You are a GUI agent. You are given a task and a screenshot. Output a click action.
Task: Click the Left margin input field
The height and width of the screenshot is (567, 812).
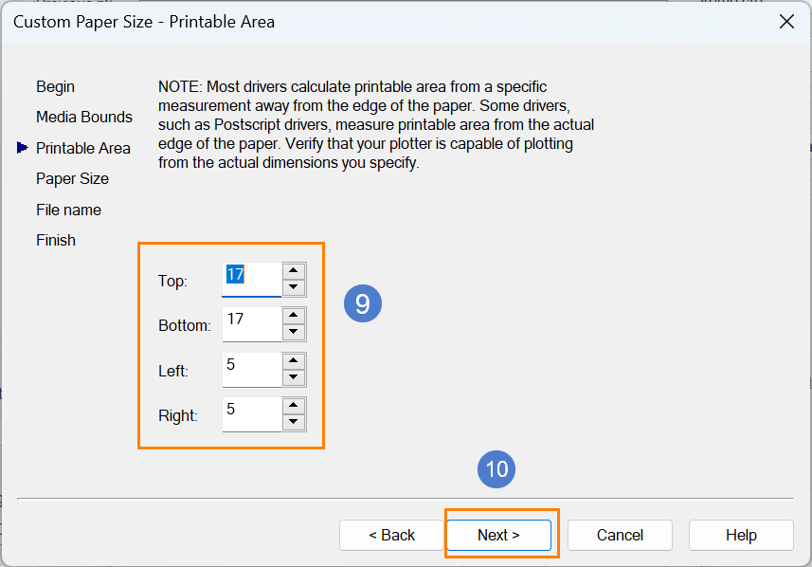pyautogui.click(x=252, y=370)
